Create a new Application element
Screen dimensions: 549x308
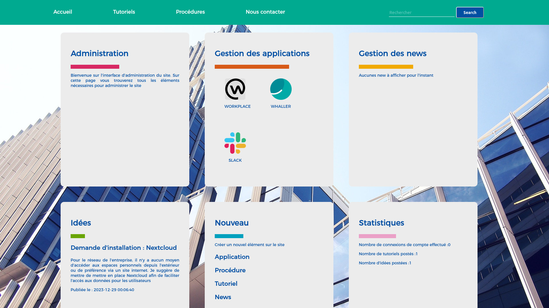[x=232, y=257]
